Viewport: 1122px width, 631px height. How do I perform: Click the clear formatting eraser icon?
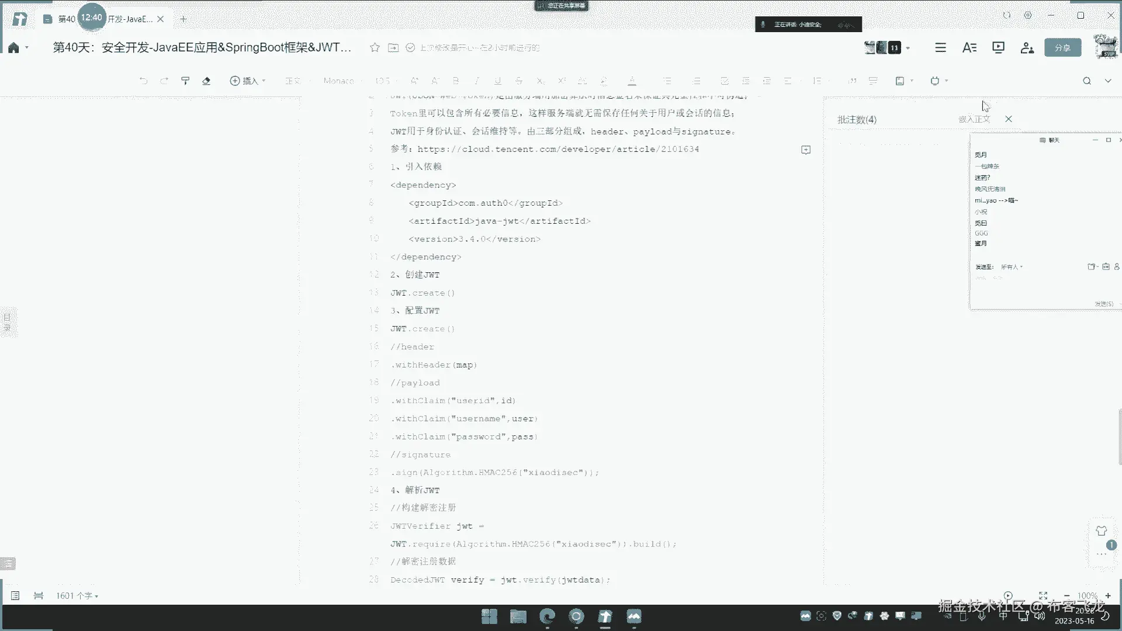pyautogui.click(x=206, y=81)
